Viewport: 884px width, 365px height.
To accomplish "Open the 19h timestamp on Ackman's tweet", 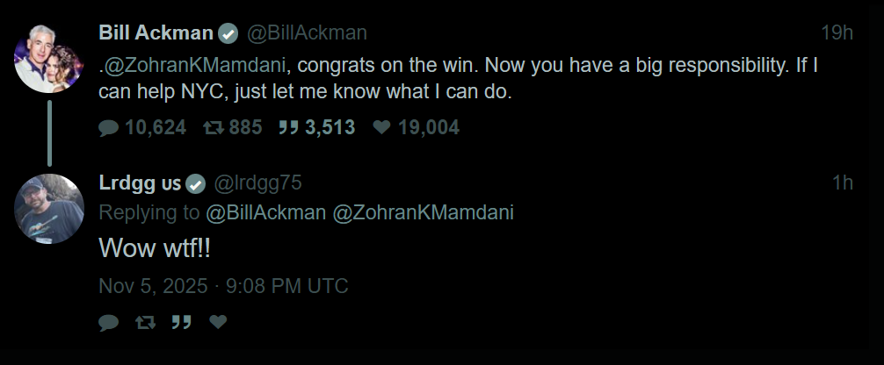I will (x=837, y=34).
